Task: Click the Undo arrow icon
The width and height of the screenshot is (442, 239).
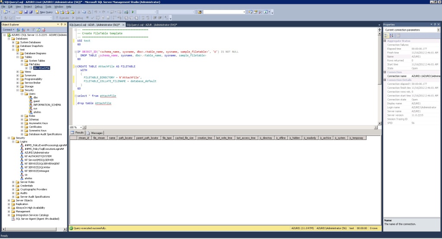Action: pyautogui.click(x=96, y=12)
